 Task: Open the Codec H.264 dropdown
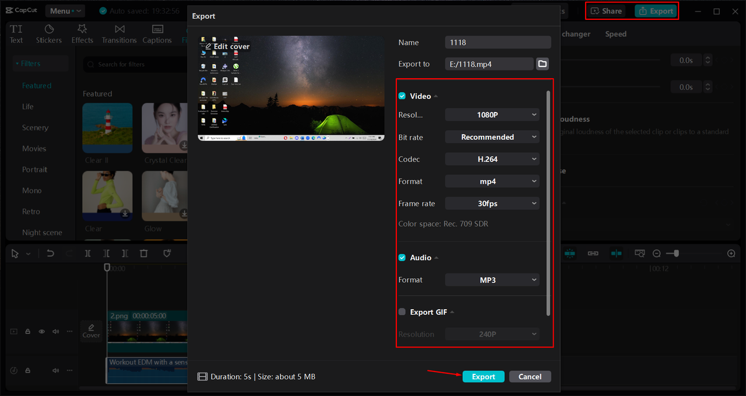click(492, 159)
